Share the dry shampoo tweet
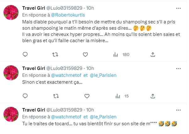The height and width of the screenshot is (134, 189). tap(153, 55)
